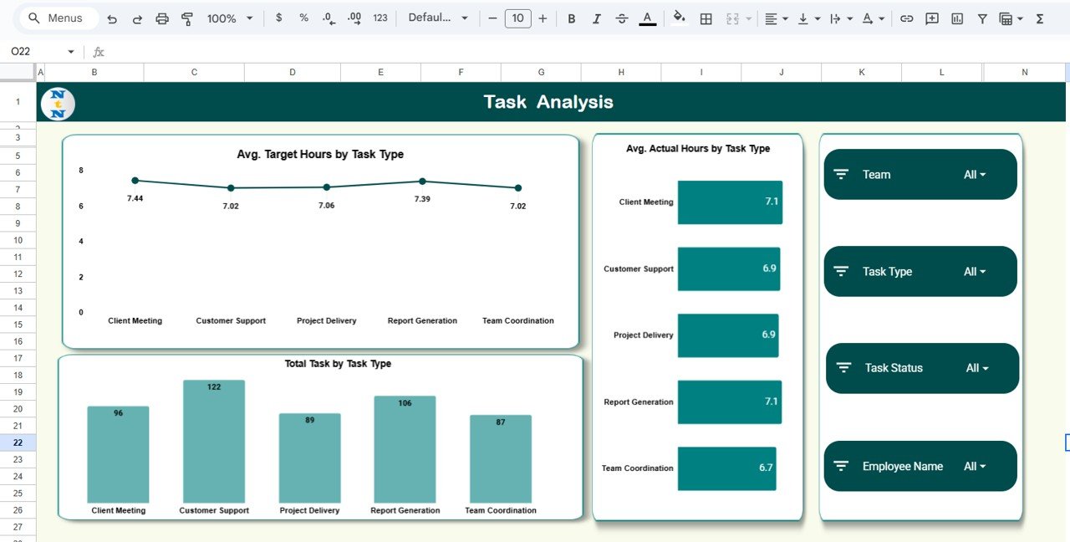
Task: Toggle bold formatting
Action: pyautogui.click(x=572, y=18)
